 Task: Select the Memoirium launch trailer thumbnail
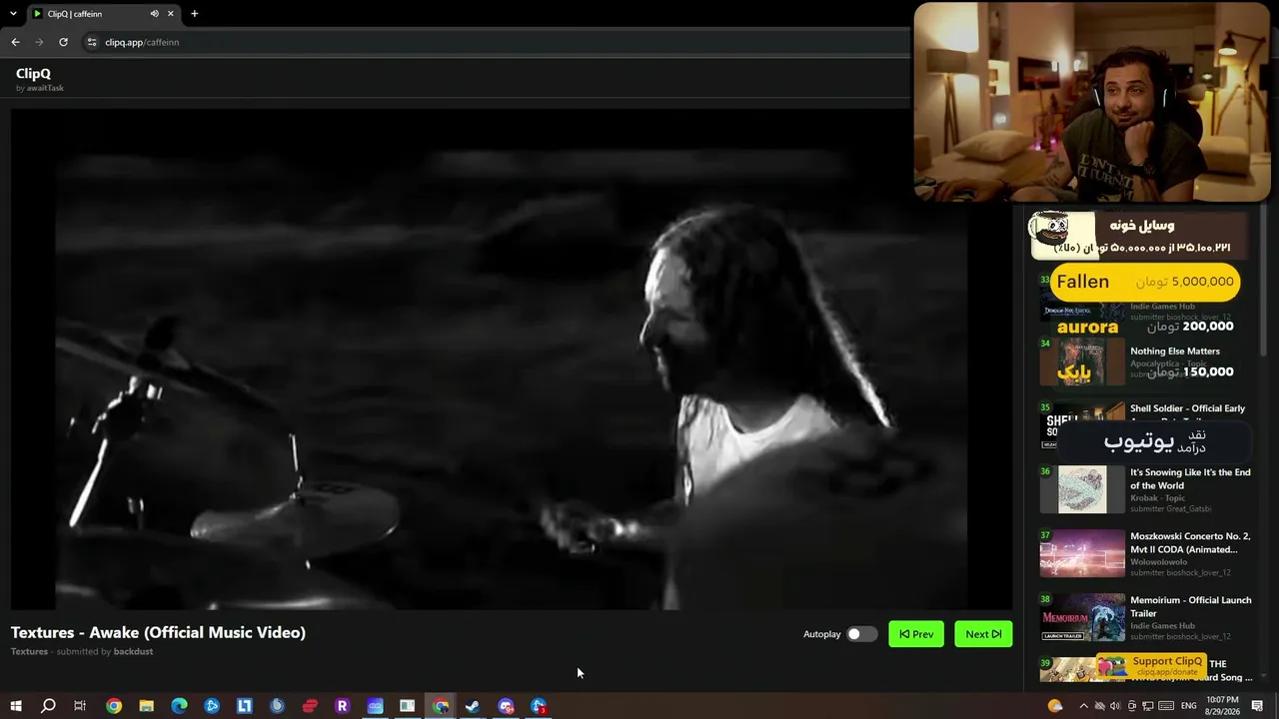(1082, 617)
